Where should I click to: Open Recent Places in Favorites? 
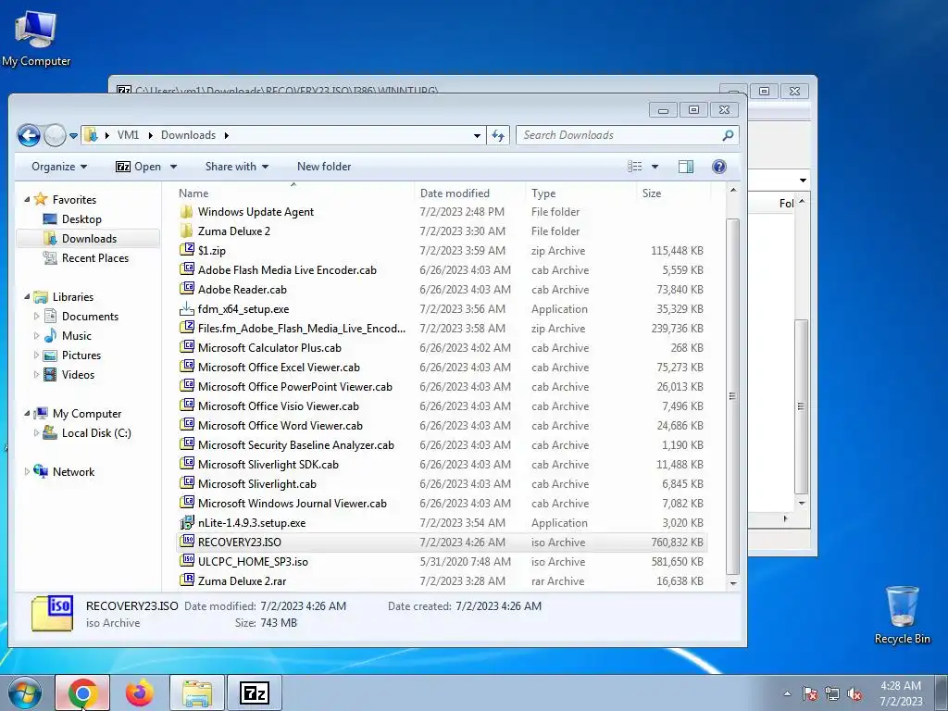pos(95,258)
